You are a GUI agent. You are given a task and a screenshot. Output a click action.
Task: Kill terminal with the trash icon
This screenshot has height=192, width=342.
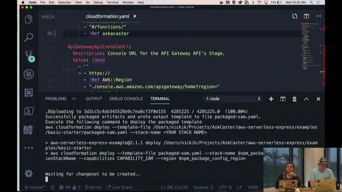[294, 99]
